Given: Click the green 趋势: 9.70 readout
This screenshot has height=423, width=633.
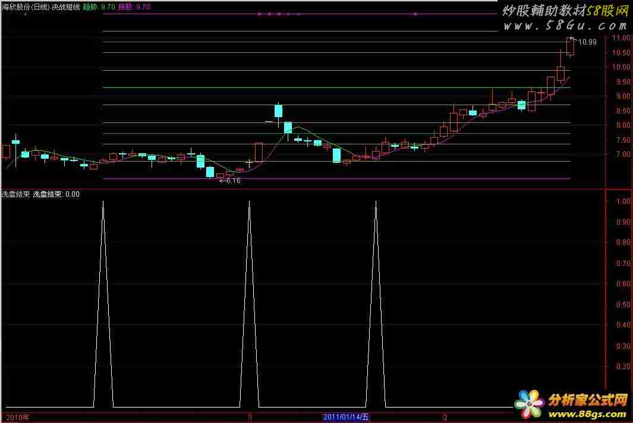Looking at the screenshot, I should coord(99,7).
